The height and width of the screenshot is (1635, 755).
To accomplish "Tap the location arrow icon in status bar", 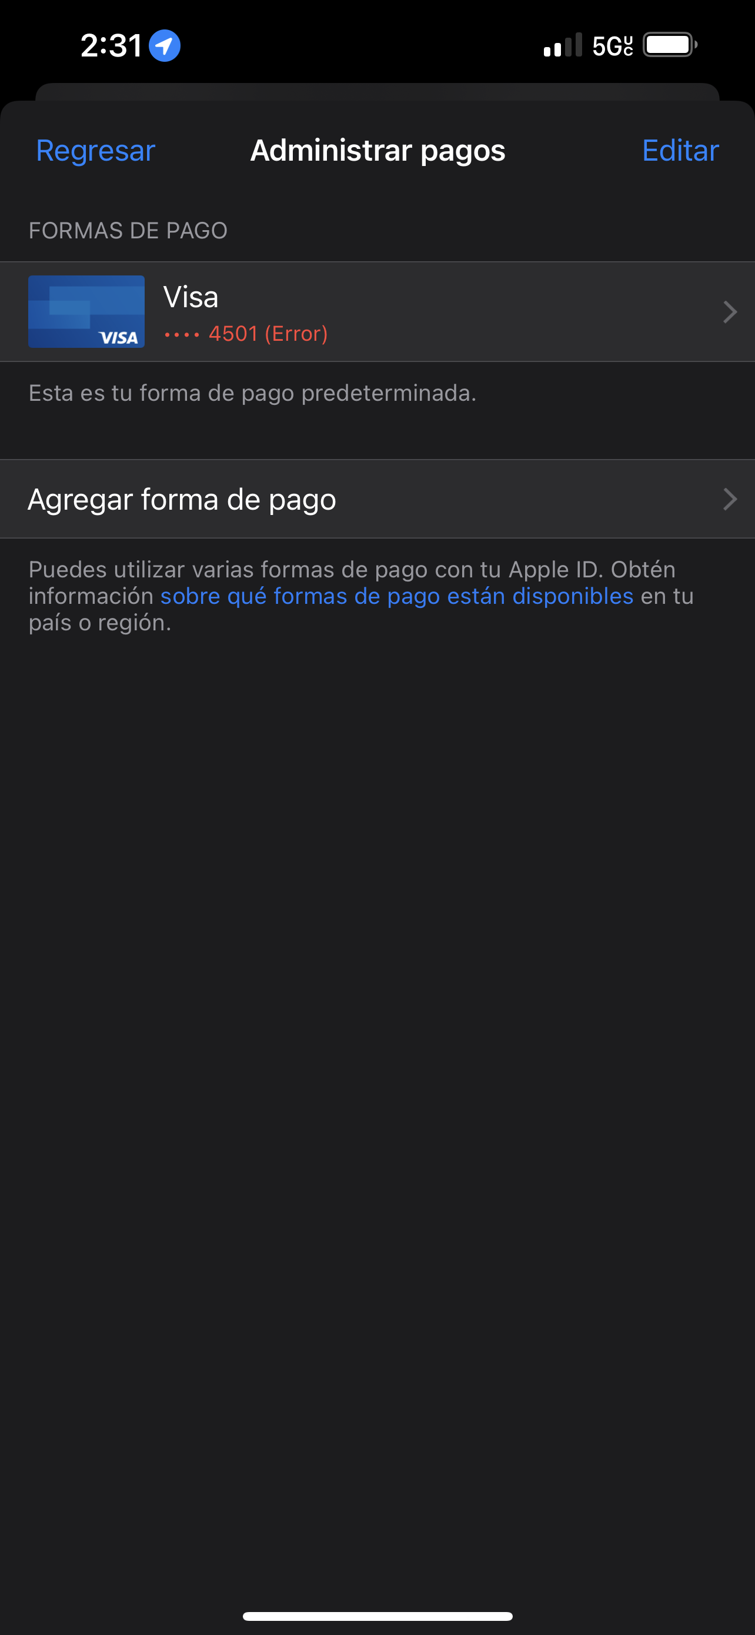I will point(164,46).
